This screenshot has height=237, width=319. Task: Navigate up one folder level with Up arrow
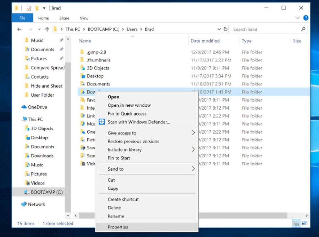click(48, 29)
